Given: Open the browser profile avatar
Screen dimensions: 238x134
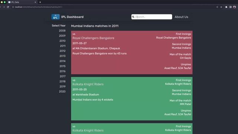Looking at the screenshot, I should [x=235, y=7].
